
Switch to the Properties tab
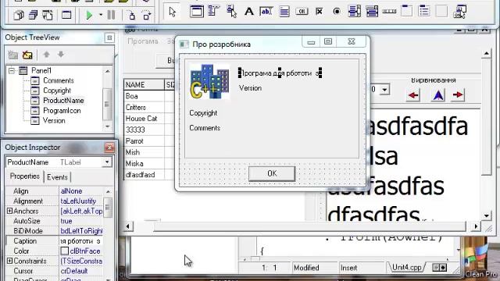point(24,176)
